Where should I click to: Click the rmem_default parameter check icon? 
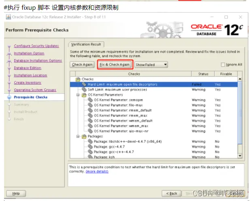[x=90, y=110]
